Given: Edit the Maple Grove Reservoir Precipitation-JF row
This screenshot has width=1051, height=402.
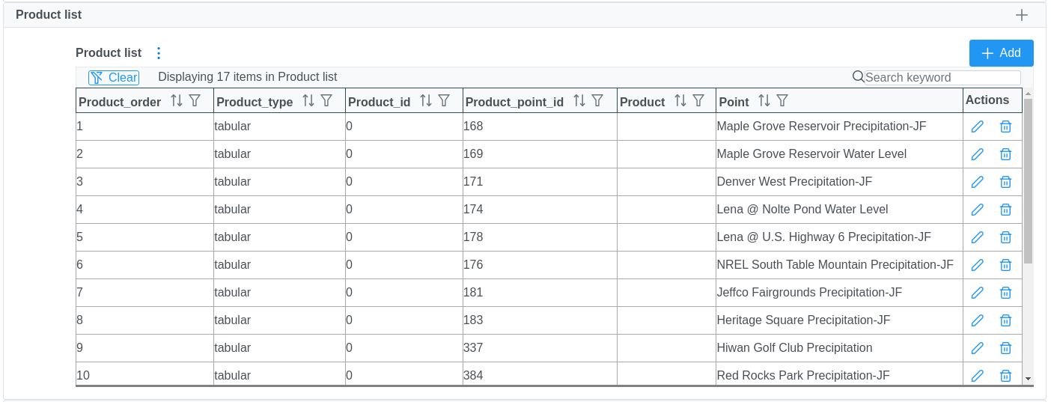Looking at the screenshot, I should click(x=977, y=127).
